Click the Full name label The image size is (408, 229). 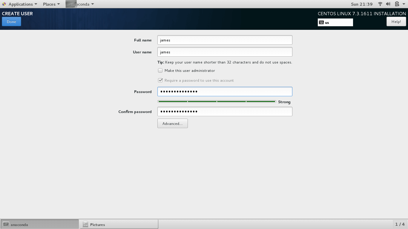[x=143, y=40]
